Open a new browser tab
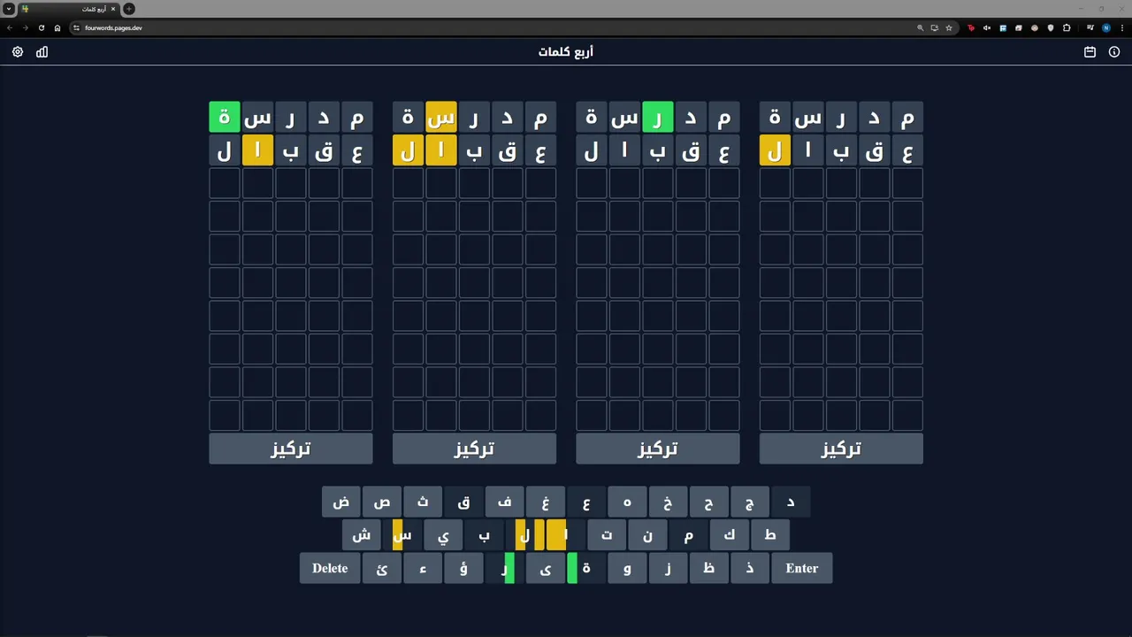This screenshot has width=1132, height=637. pos(129,9)
